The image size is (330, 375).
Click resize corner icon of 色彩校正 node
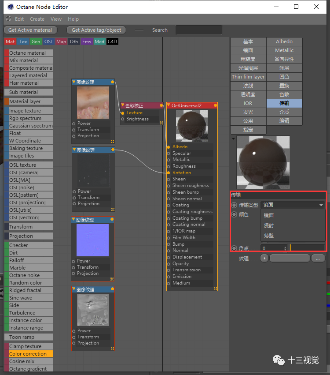click(161, 123)
